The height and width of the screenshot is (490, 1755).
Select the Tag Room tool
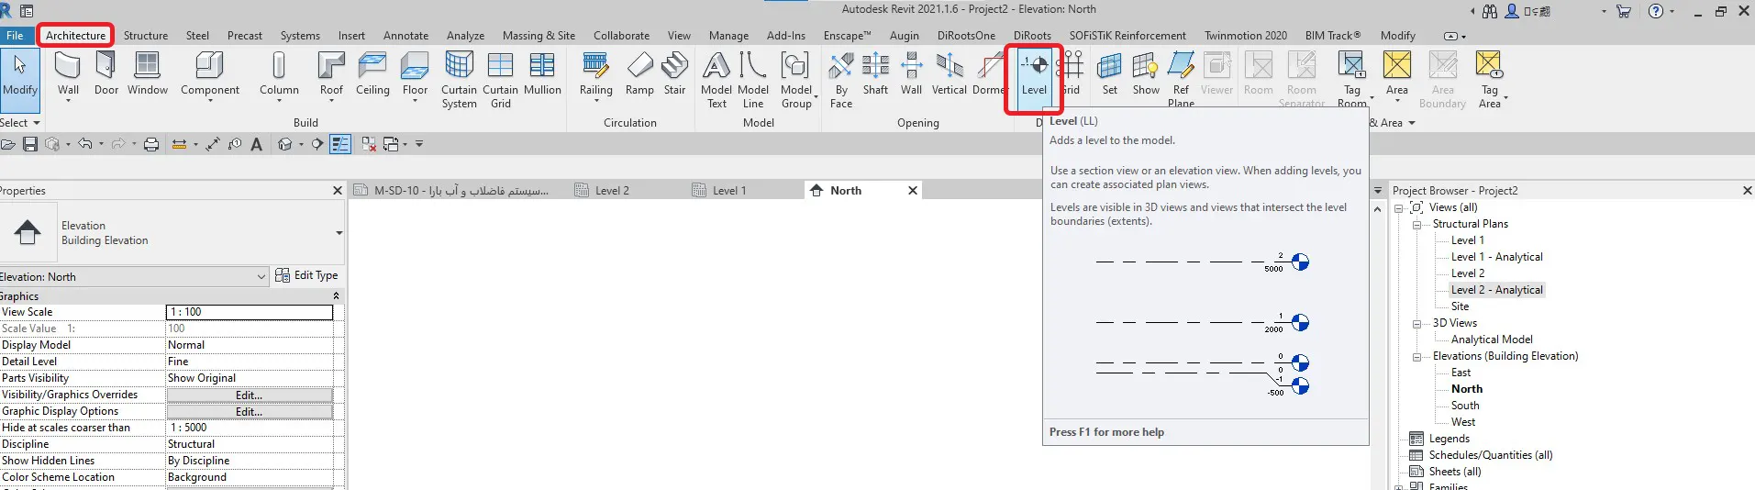(x=1352, y=80)
